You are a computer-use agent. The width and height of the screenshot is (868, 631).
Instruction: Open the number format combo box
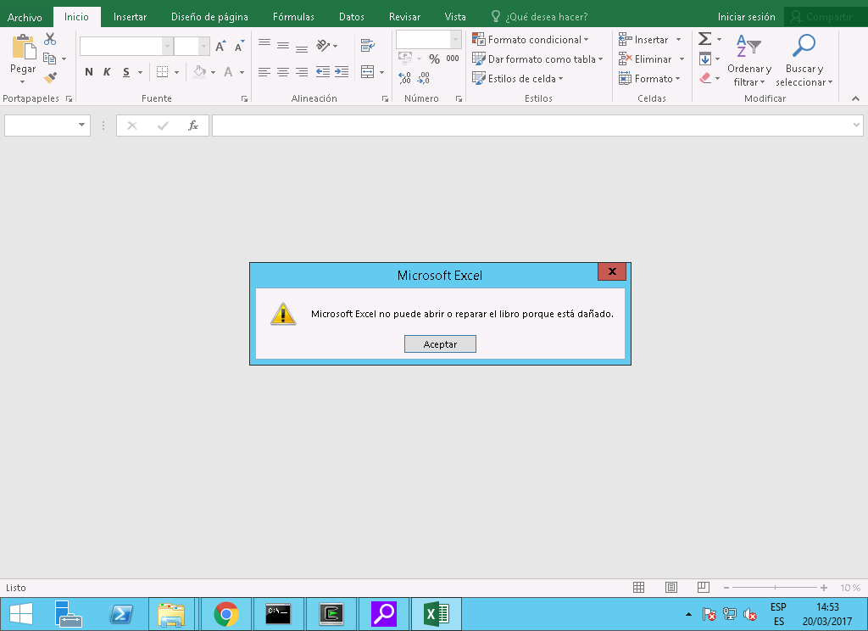point(428,39)
